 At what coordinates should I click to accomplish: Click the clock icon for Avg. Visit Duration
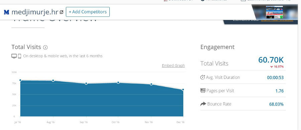(x=203, y=77)
